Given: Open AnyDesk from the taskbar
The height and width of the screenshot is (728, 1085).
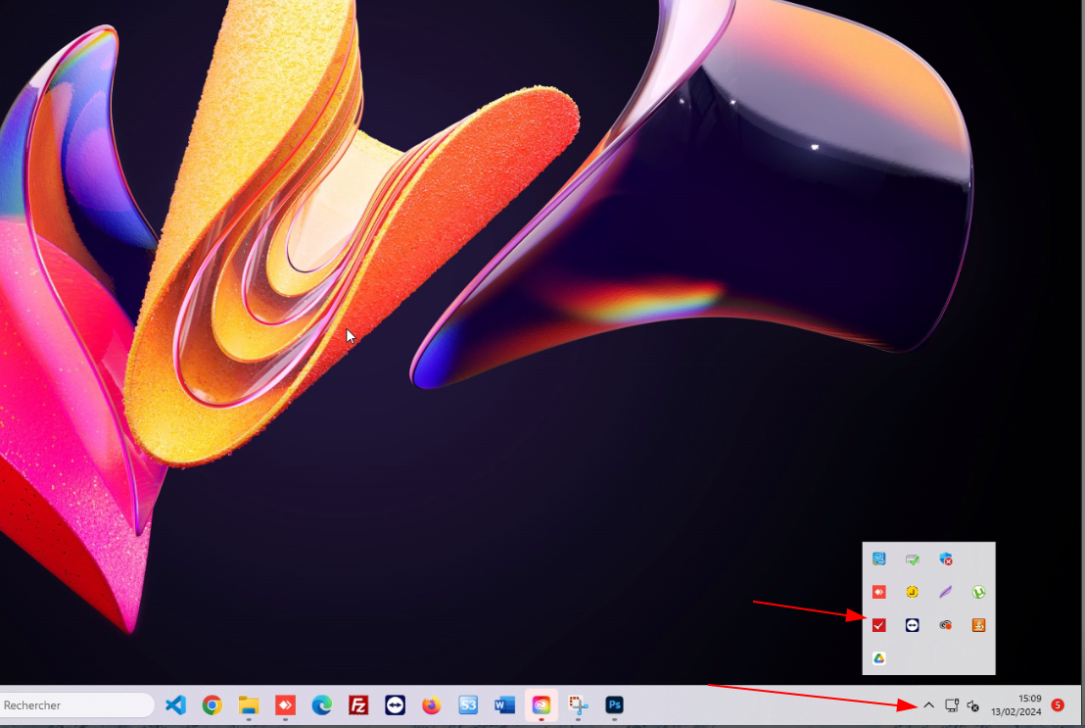Looking at the screenshot, I should [285, 705].
